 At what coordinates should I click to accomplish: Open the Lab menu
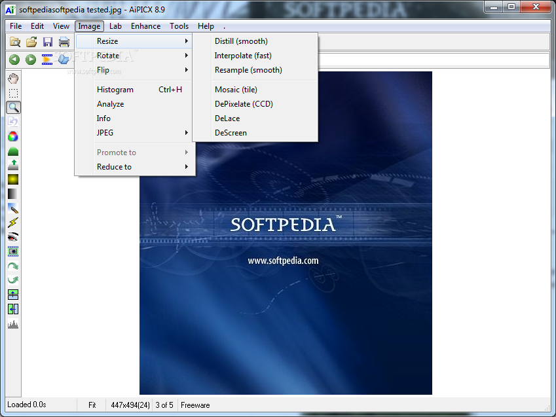click(115, 26)
